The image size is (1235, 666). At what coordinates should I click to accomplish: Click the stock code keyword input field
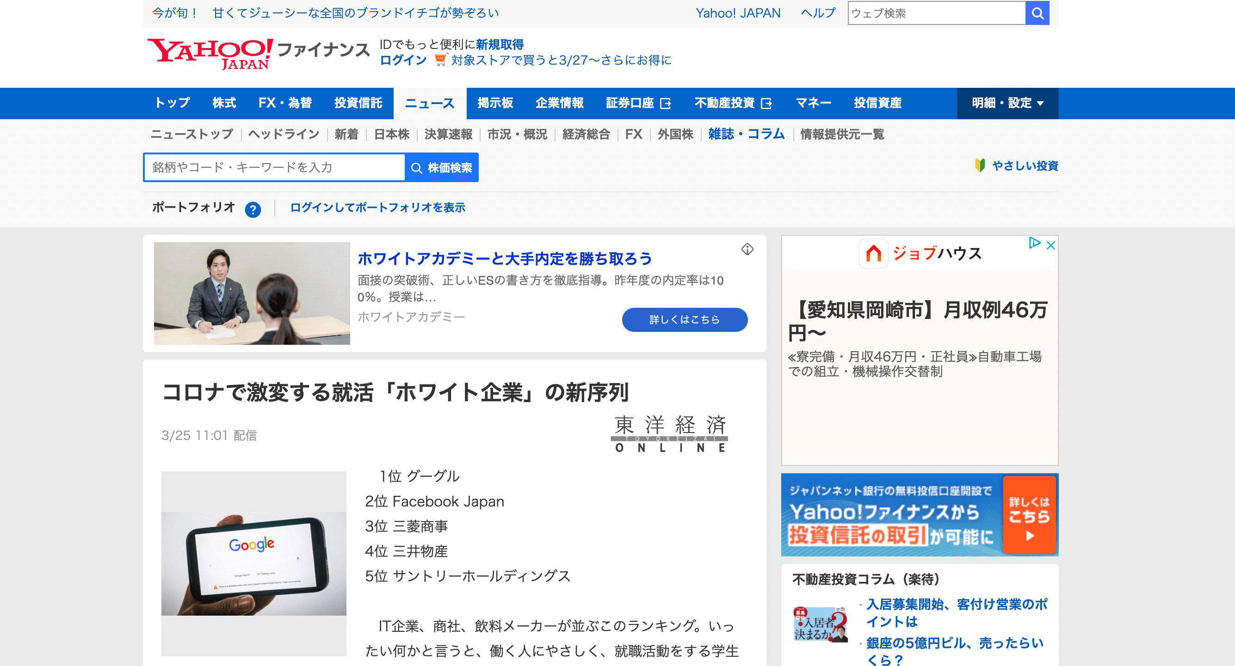[275, 167]
